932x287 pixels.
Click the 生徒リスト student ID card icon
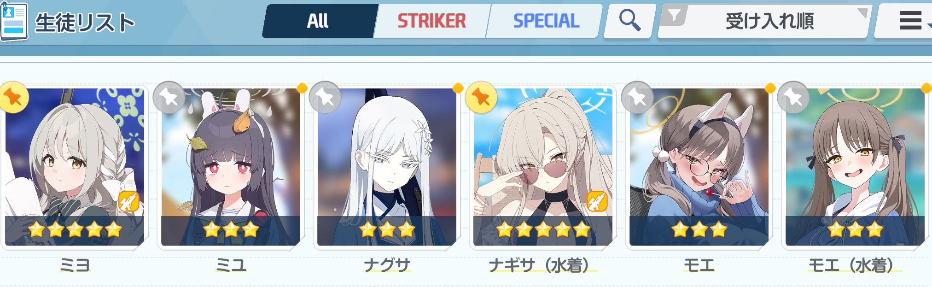coord(14,22)
